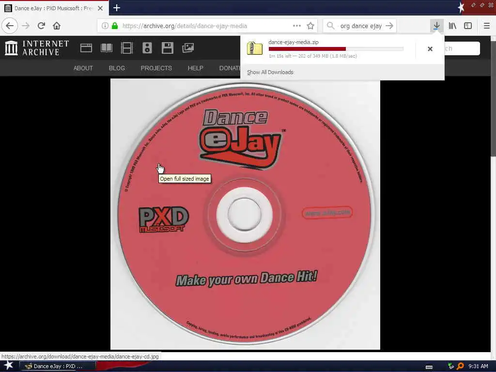Click the zip file icon in downloads
This screenshot has height=372, width=496.
coord(255,48)
